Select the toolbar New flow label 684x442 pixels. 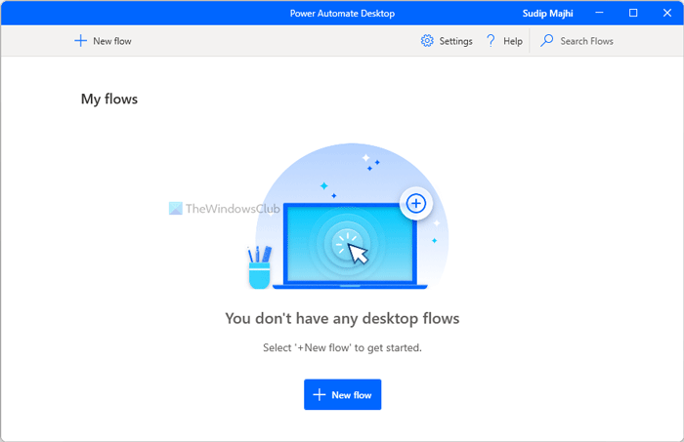pyautogui.click(x=112, y=41)
